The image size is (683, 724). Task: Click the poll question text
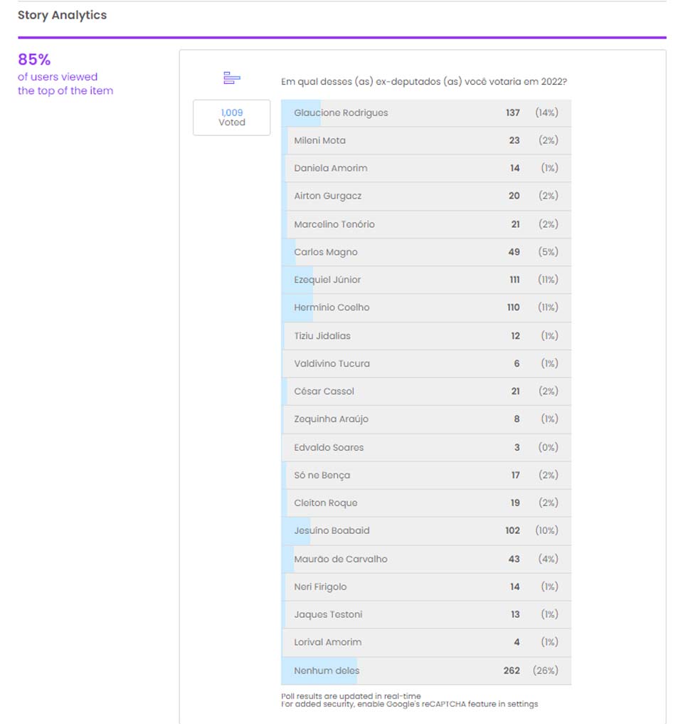point(423,81)
